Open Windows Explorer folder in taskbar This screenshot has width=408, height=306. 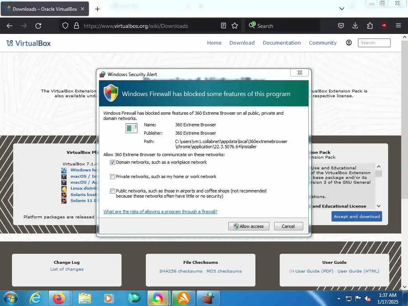point(85,298)
